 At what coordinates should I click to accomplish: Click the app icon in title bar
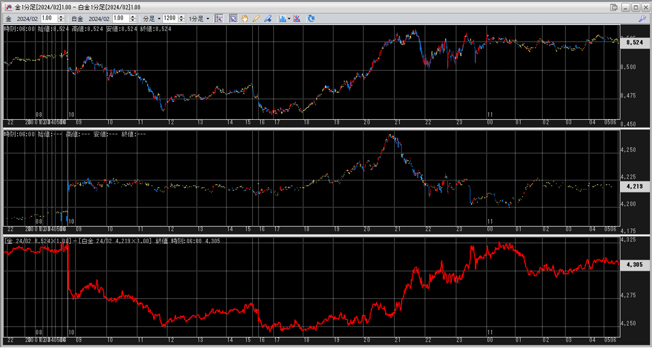8,7
